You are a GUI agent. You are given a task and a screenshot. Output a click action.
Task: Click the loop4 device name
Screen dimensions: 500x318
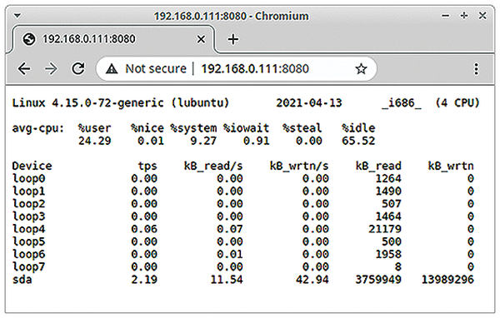(x=28, y=230)
